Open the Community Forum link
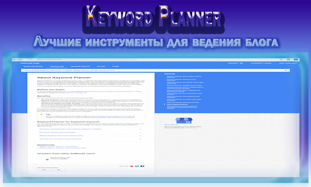This screenshot has width=311, height=187. click(x=261, y=63)
